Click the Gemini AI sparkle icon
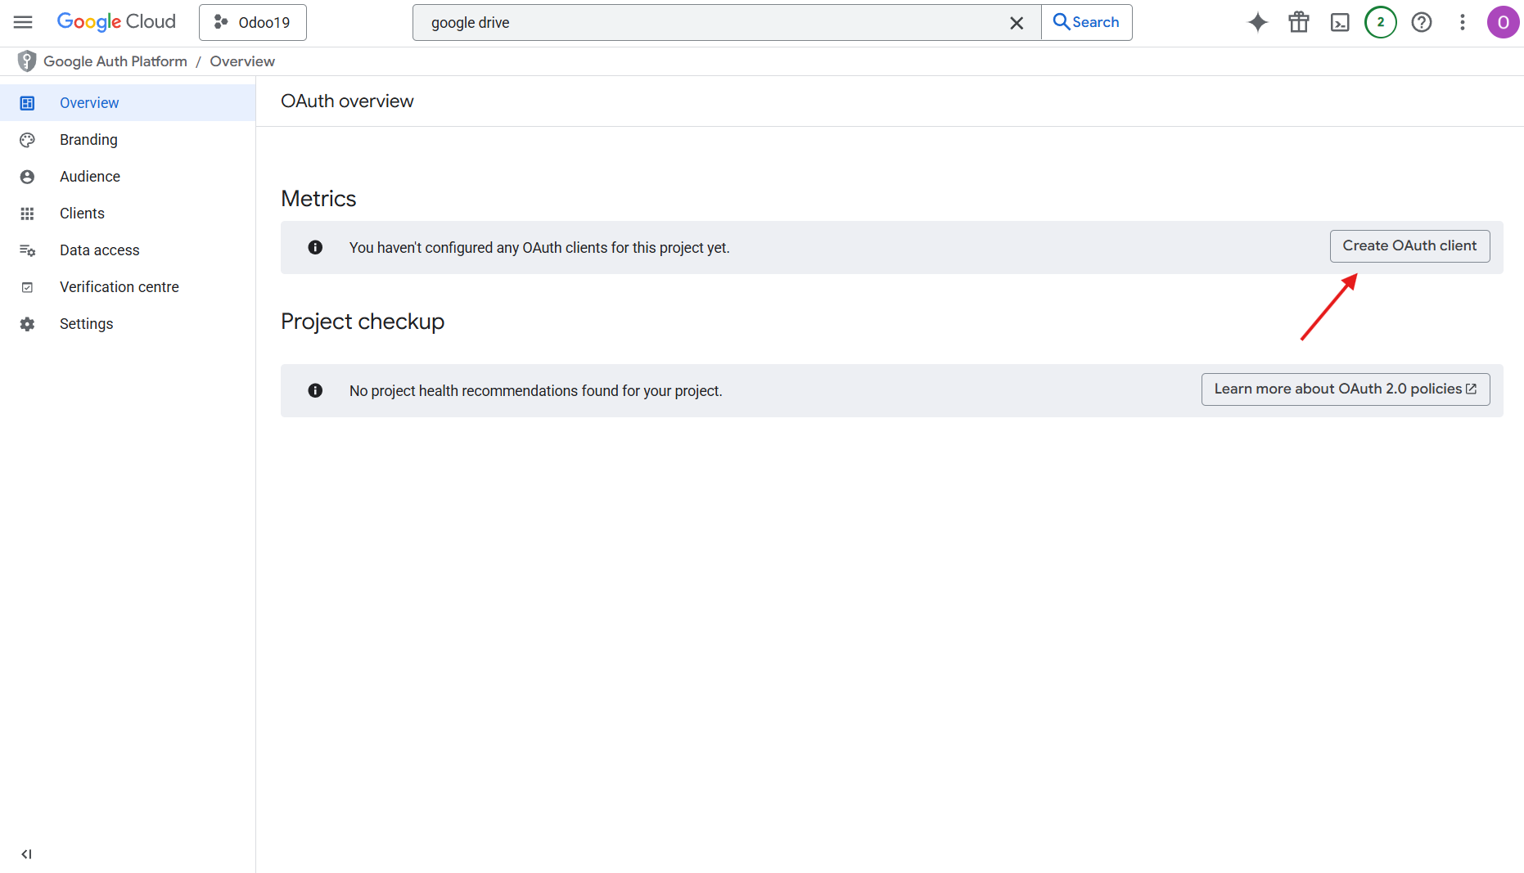Image resolution: width=1524 pixels, height=873 pixels. click(1257, 22)
